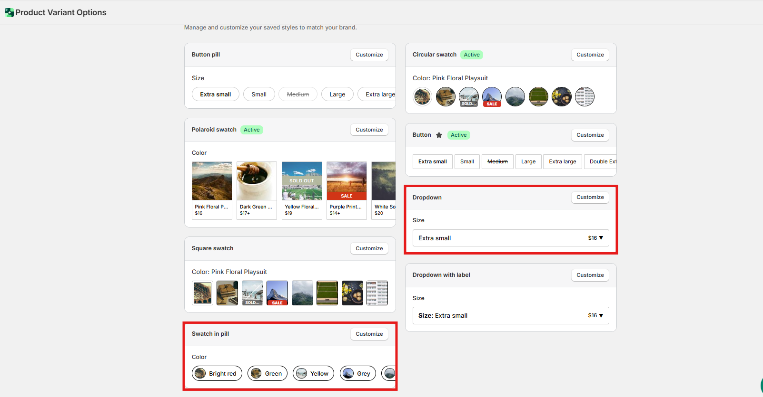The image size is (763, 397).
Task: Choose the Green swatch pill
Action: tap(268, 374)
